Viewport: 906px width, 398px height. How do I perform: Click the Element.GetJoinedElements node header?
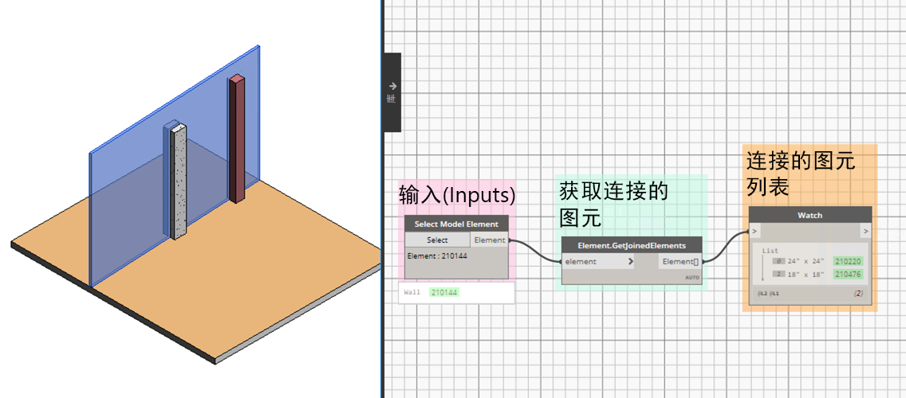tap(632, 245)
